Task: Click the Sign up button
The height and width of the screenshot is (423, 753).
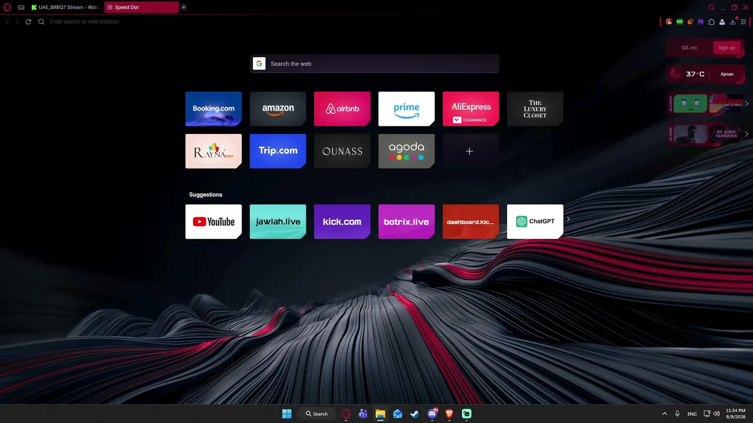Action: coord(727,48)
